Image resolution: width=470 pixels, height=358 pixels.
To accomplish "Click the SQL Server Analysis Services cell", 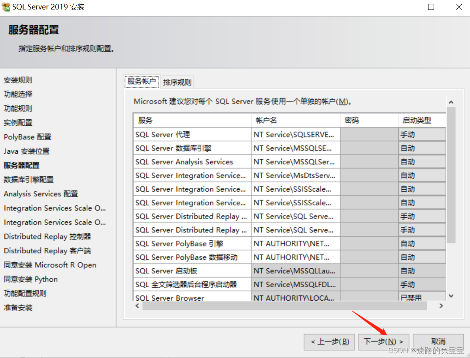I will (x=192, y=162).
